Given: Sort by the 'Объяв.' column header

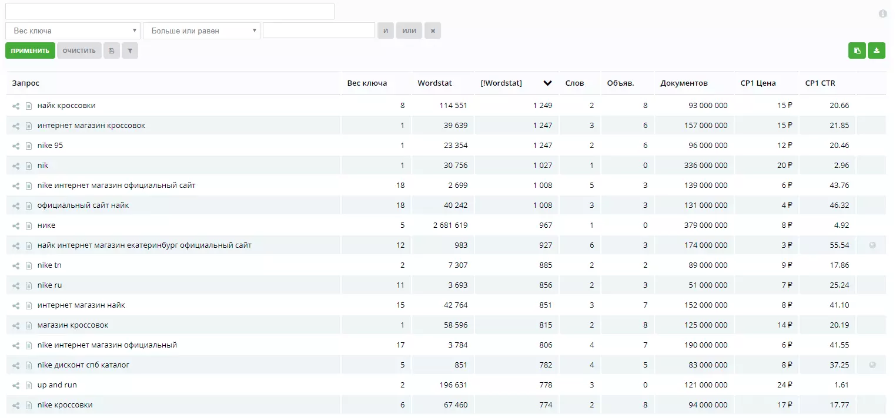Looking at the screenshot, I should coord(620,83).
